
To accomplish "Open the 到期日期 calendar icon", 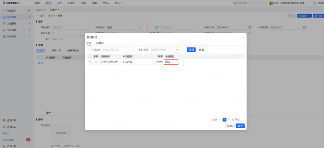I will click(304, 27).
